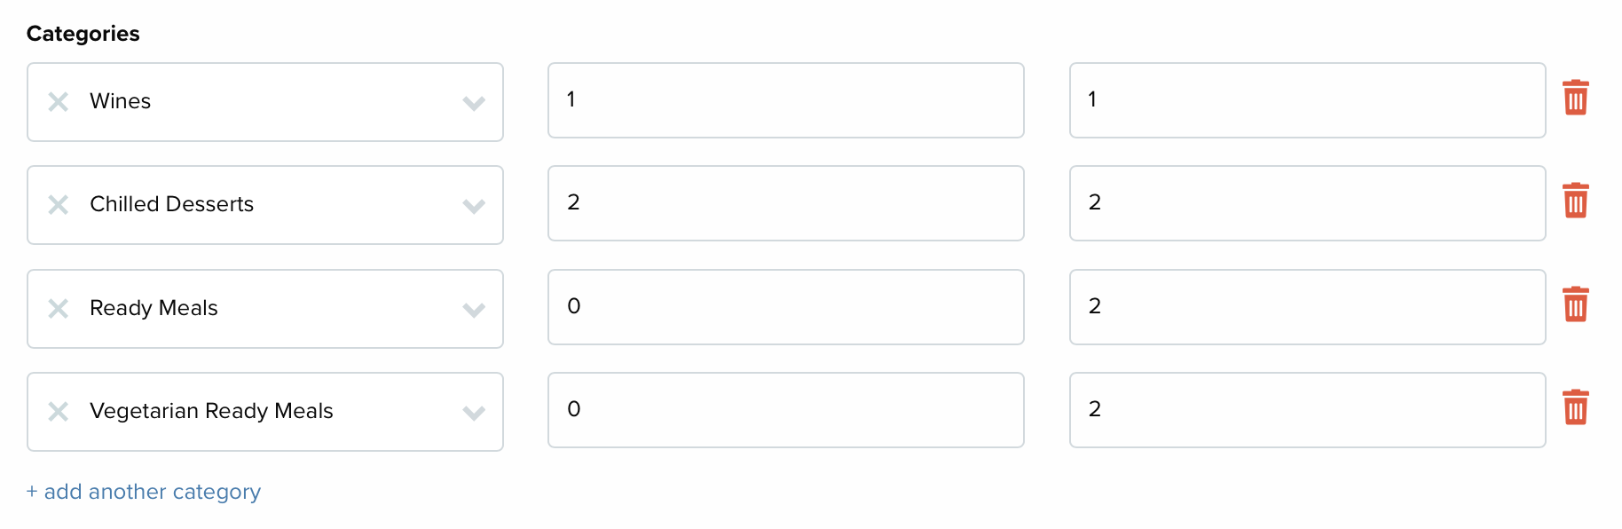The height and width of the screenshot is (529, 1622).
Task: Clear the Vegetarian Ready Meals selection
Action: pos(59,412)
